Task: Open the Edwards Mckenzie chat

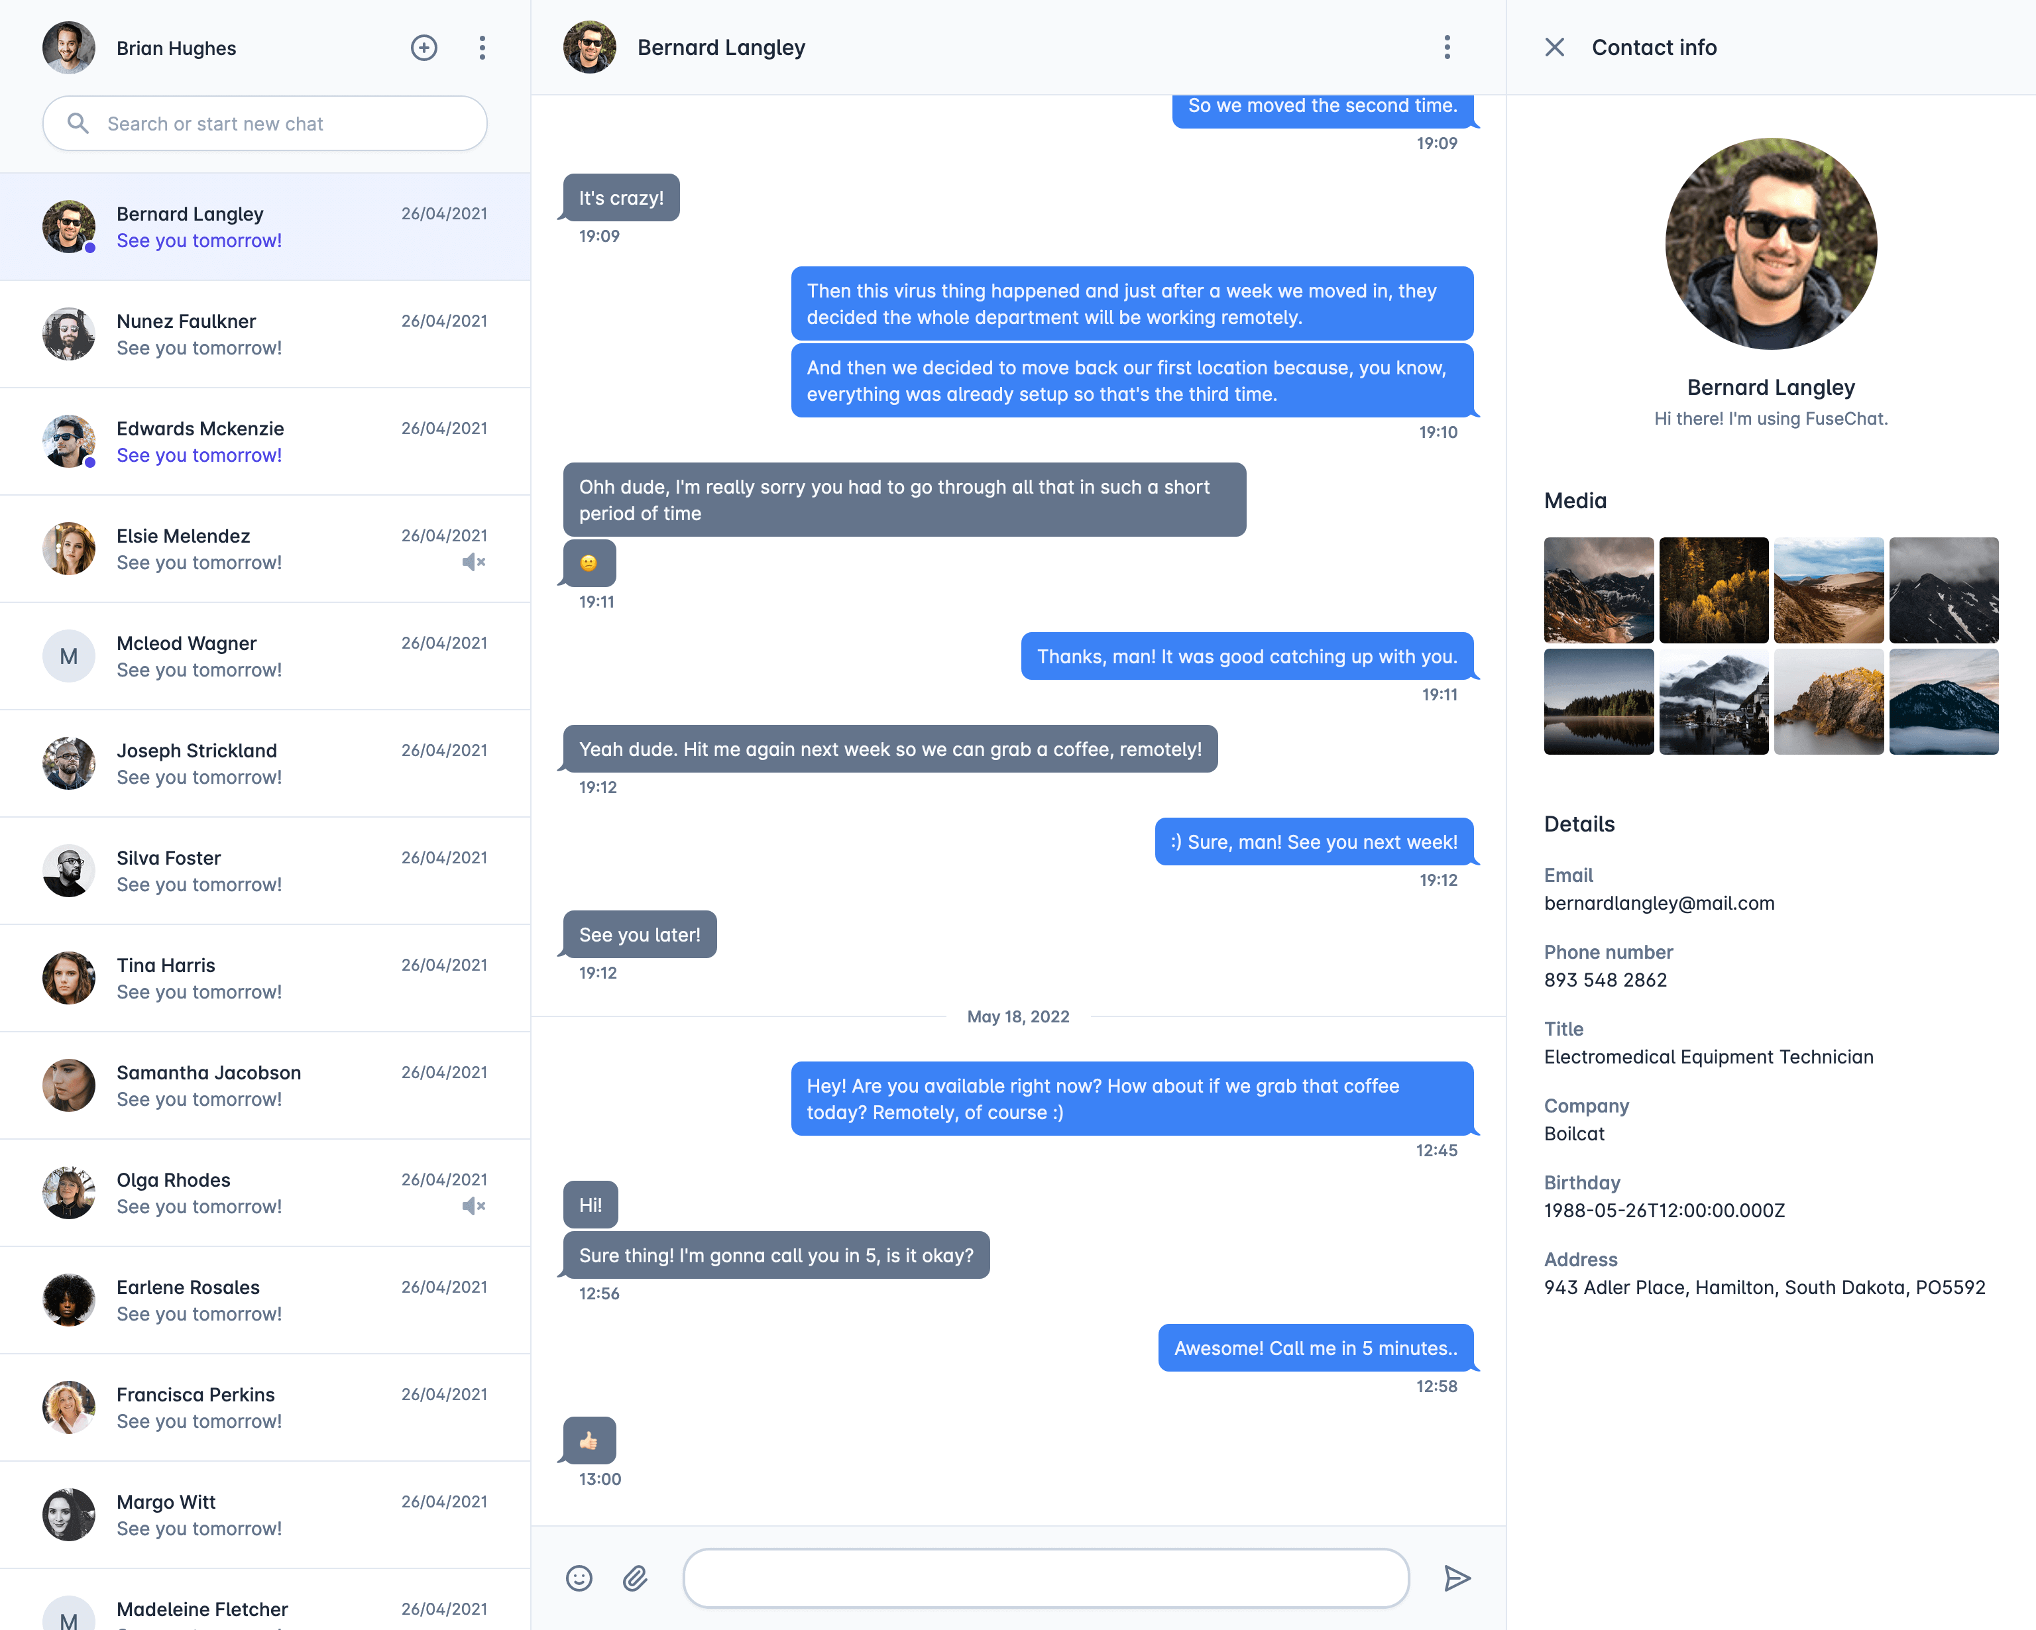Action: tap(265, 442)
